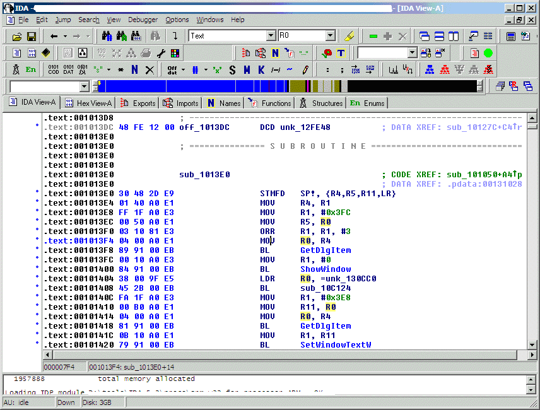Click the blue function-call graph icon
This screenshot has height=410, width=540.
(430, 69)
